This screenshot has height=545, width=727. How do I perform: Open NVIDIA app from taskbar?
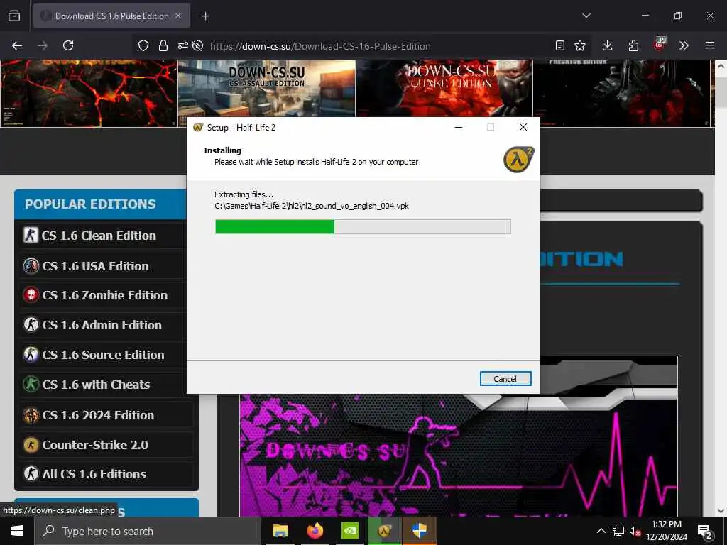349,531
